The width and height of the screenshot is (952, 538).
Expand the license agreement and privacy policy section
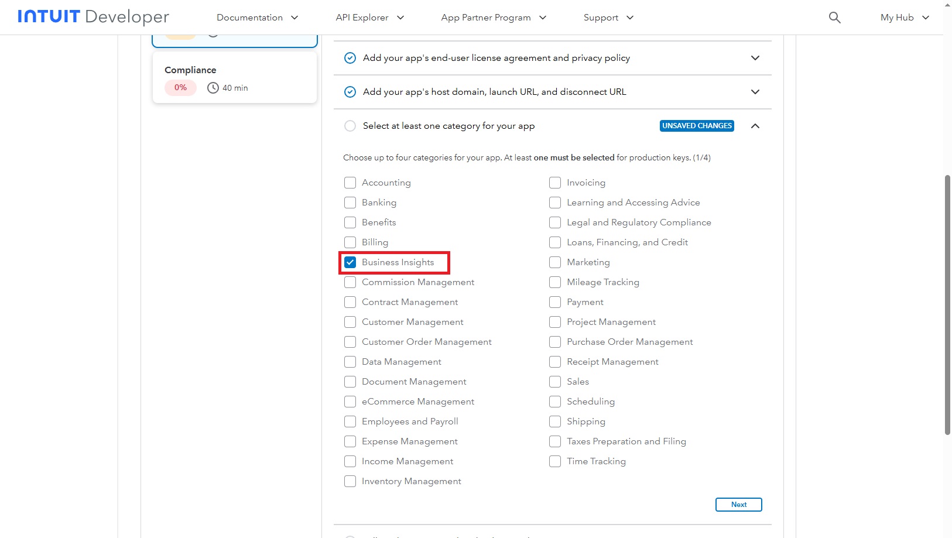click(755, 58)
